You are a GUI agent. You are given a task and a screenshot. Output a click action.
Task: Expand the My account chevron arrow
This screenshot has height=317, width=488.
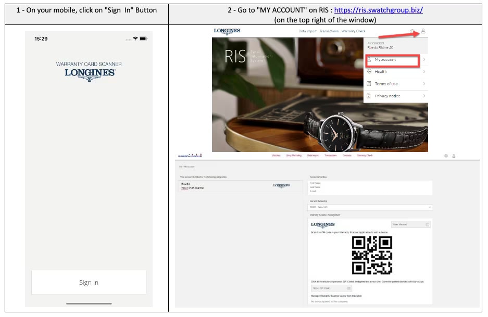(424, 59)
